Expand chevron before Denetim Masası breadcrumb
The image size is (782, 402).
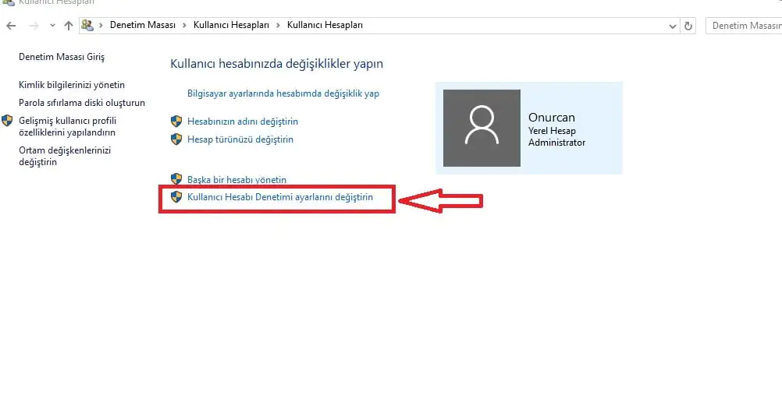pos(101,25)
